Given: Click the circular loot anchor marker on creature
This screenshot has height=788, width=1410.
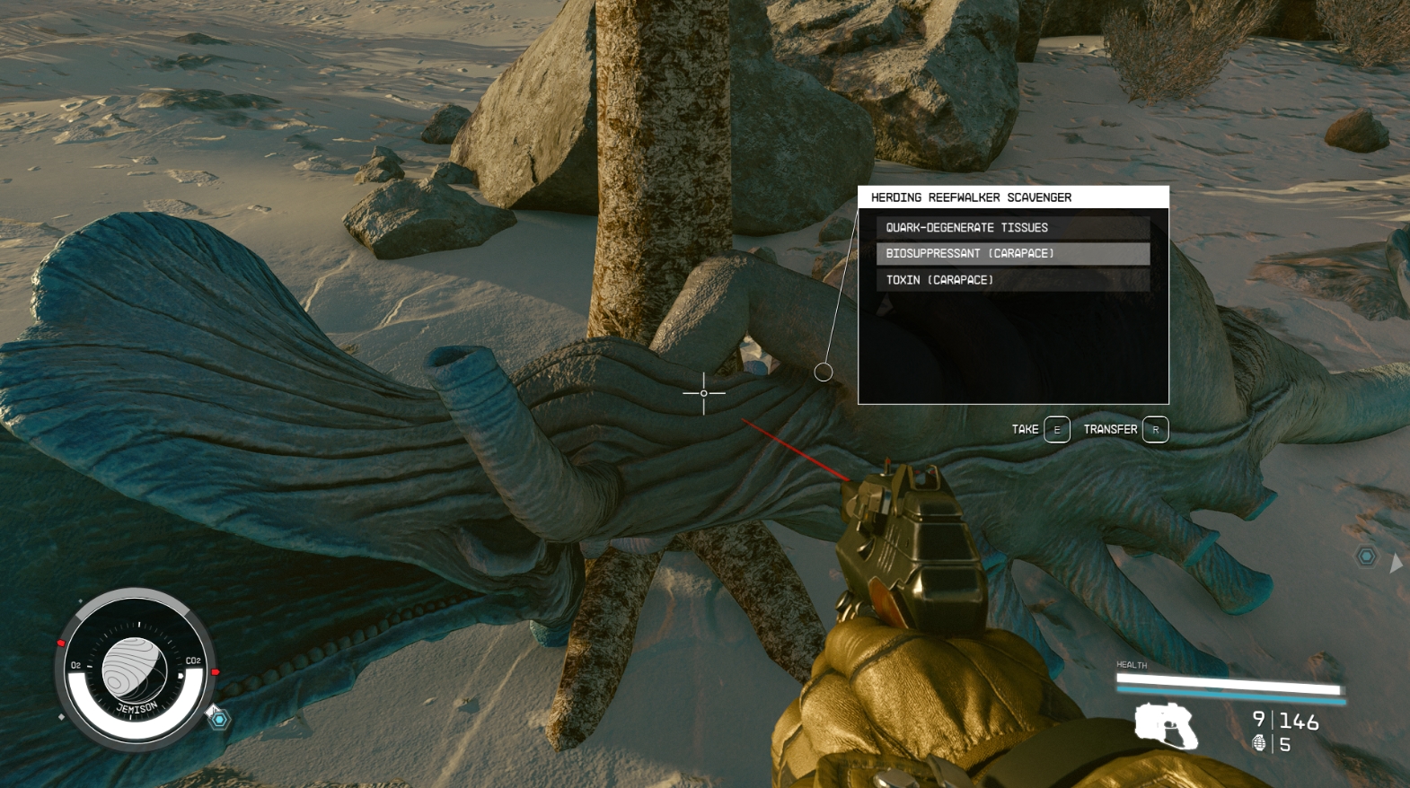Looking at the screenshot, I should [x=823, y=372].
